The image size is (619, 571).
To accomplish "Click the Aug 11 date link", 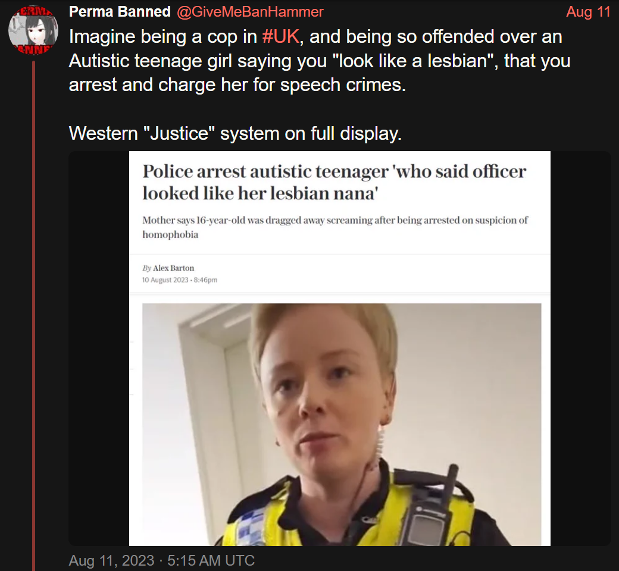I will point(588,12).
